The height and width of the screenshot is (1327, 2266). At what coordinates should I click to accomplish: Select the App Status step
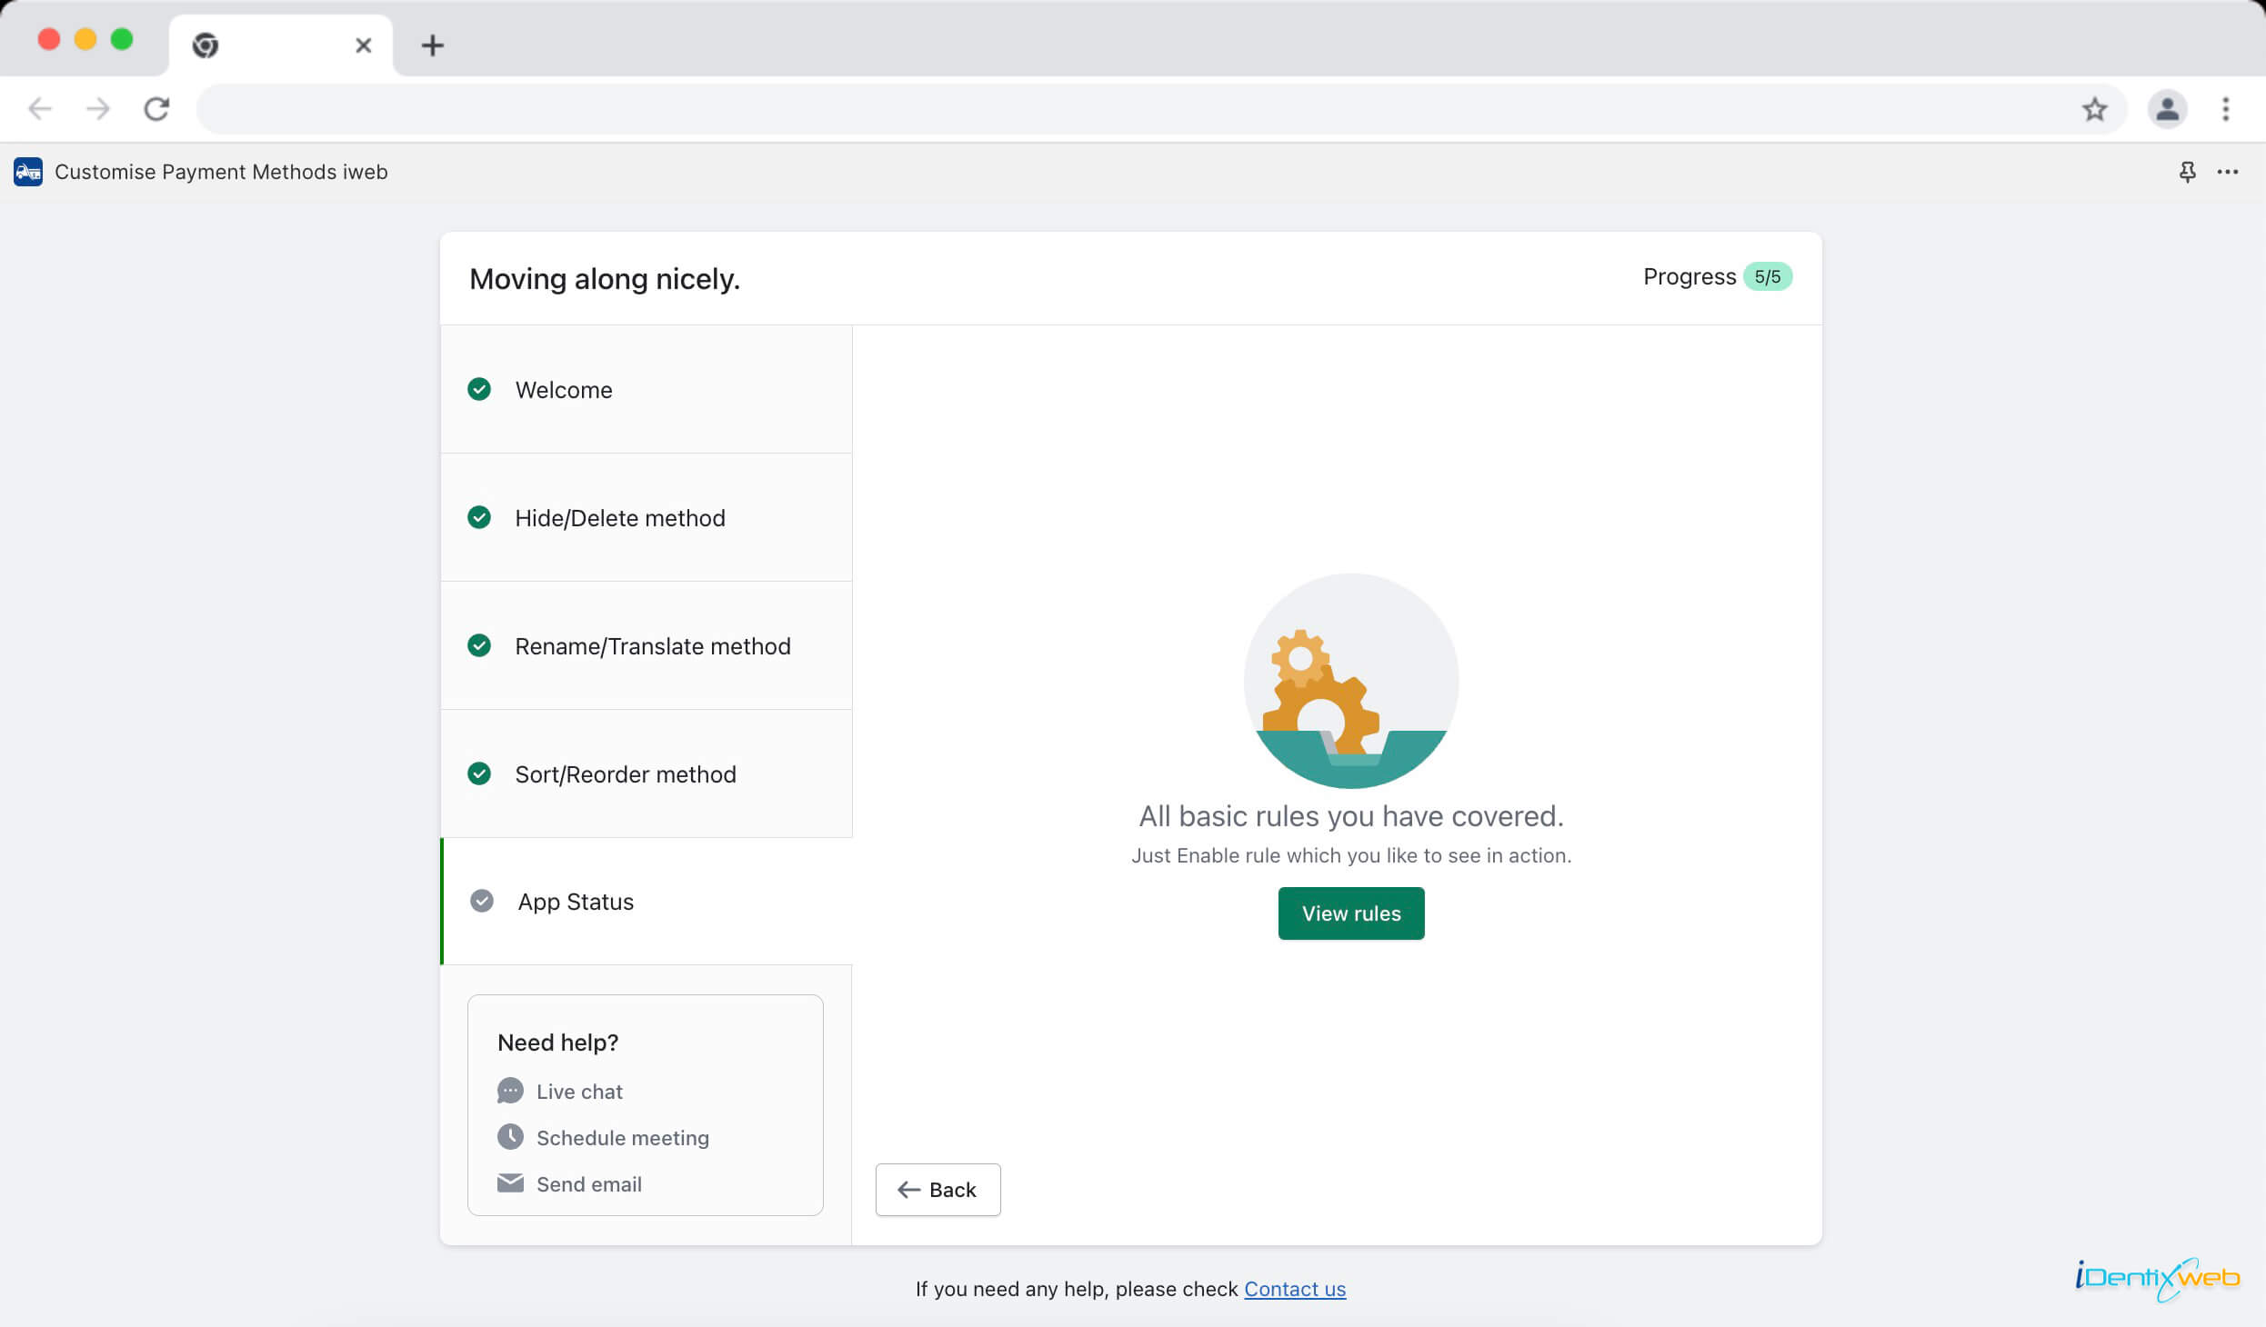click(x=647, y=901)
